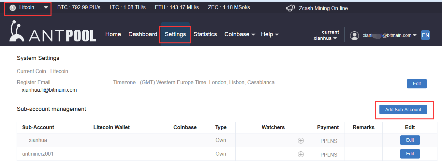Click the antminerz001 sub-account name cell
The height and width of the screenshot is (168, 442).
coord(38,154)
